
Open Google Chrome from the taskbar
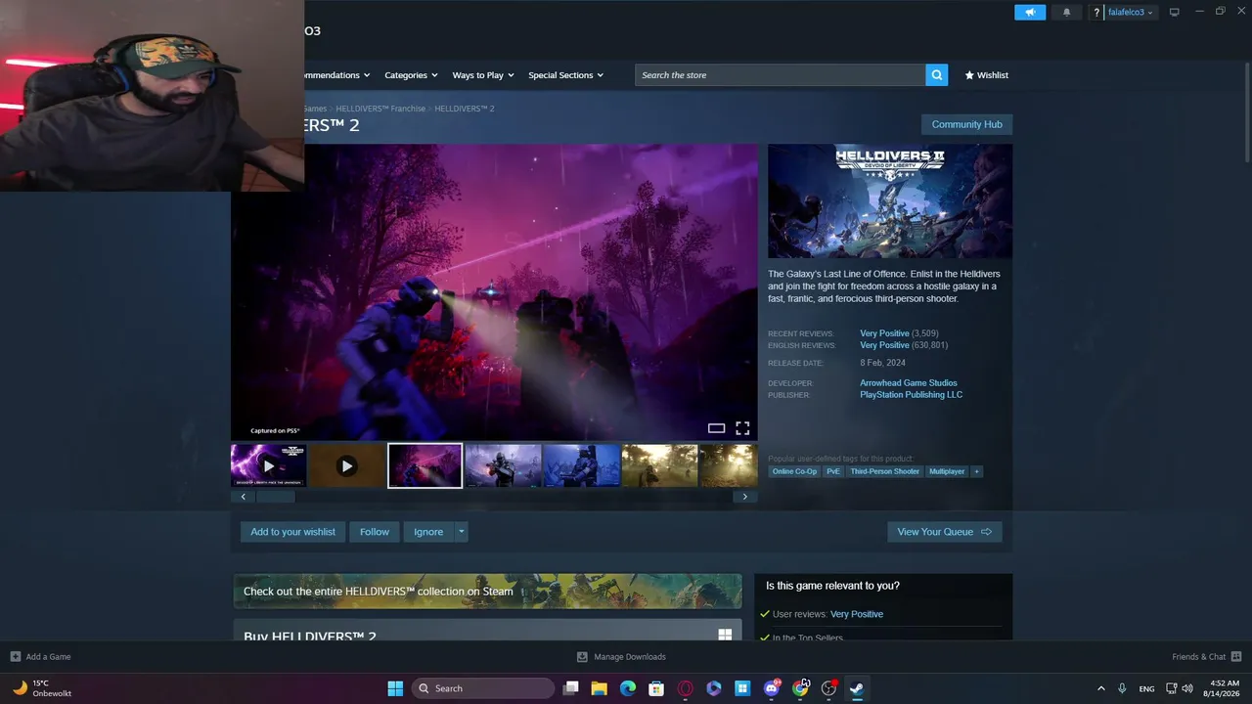point(800,688)
